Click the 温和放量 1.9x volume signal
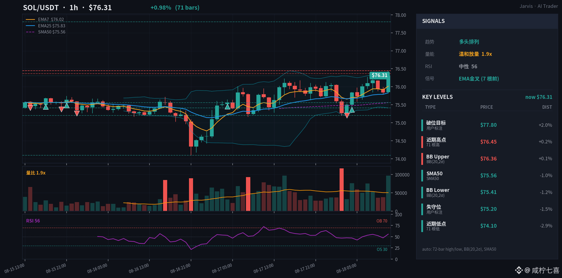 [x=475, y=54]
